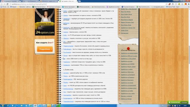Open sidebar link 'Игра Golden Mines'

[126, 14]
